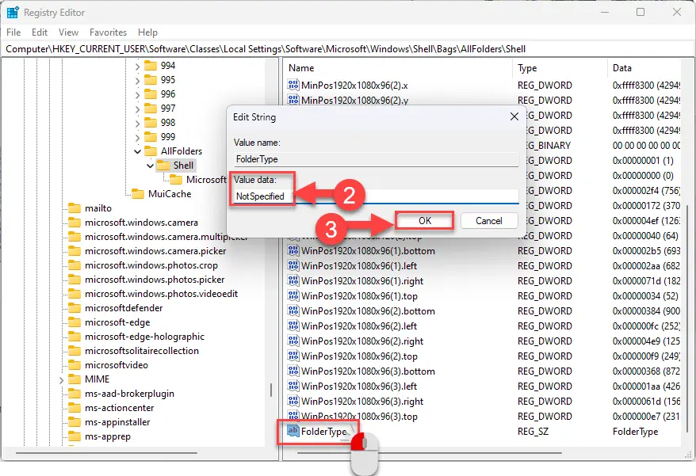This screenshot has width=696, height=476.
Task: Click the tree pane vertical scrollbar thumb
Action: [271, 390]
